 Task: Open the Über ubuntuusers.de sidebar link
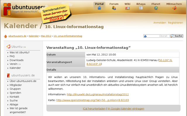(23, 81)
